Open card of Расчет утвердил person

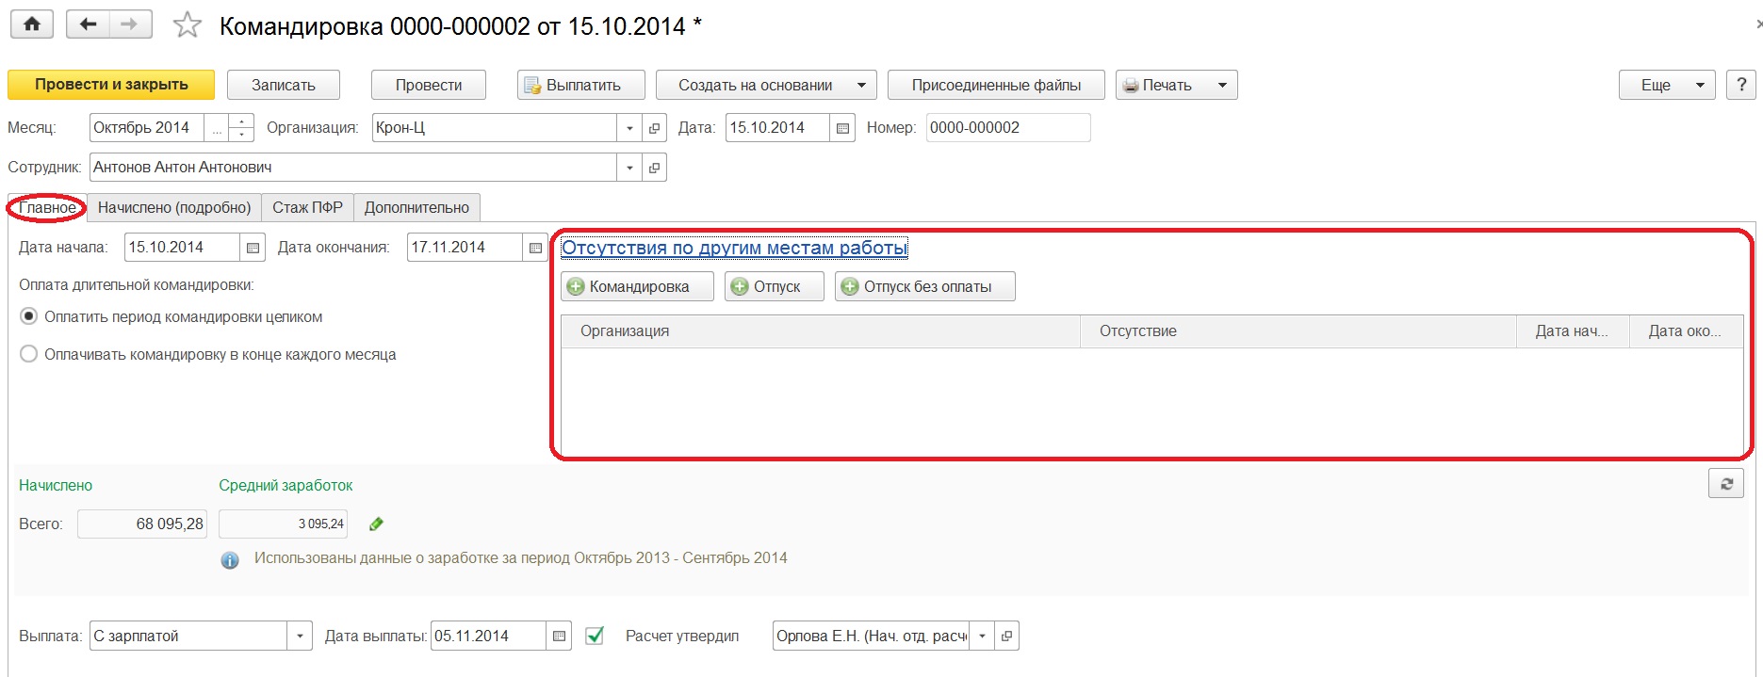(1006, 637)
